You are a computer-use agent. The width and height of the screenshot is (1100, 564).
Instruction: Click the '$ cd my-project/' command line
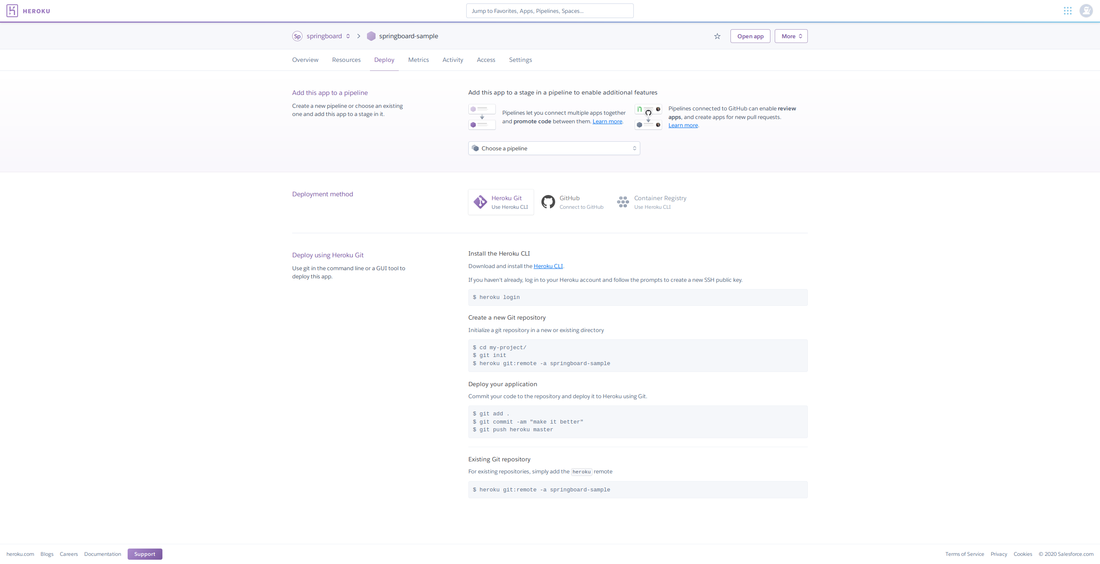click(499, 348)
